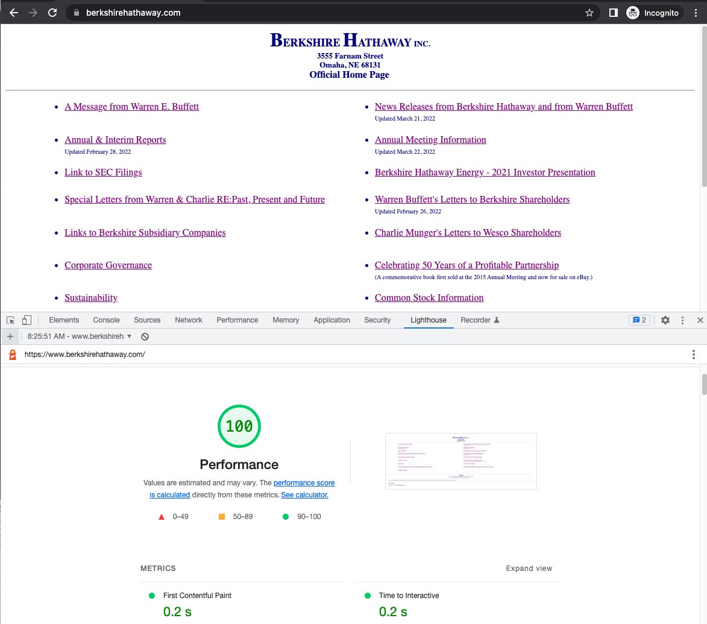The height and width of the screenshot is (624, 707).
Task: Open the Security tab
Action: pyautogui.click(x=377, y=320)
